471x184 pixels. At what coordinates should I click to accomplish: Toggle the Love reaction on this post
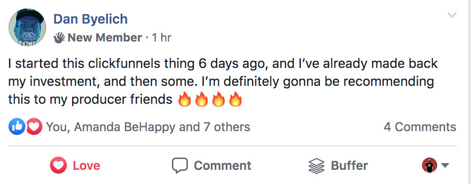[75, 165]
